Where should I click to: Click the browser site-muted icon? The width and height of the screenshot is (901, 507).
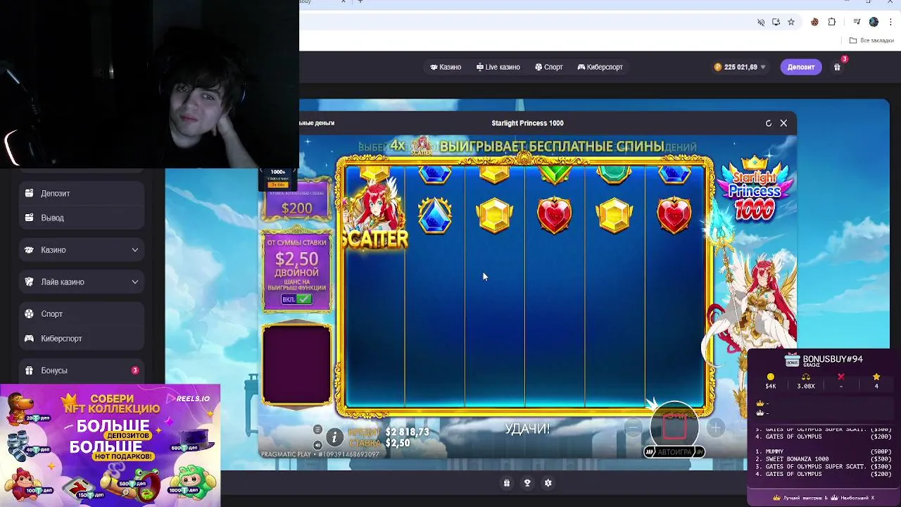[761, 22]
